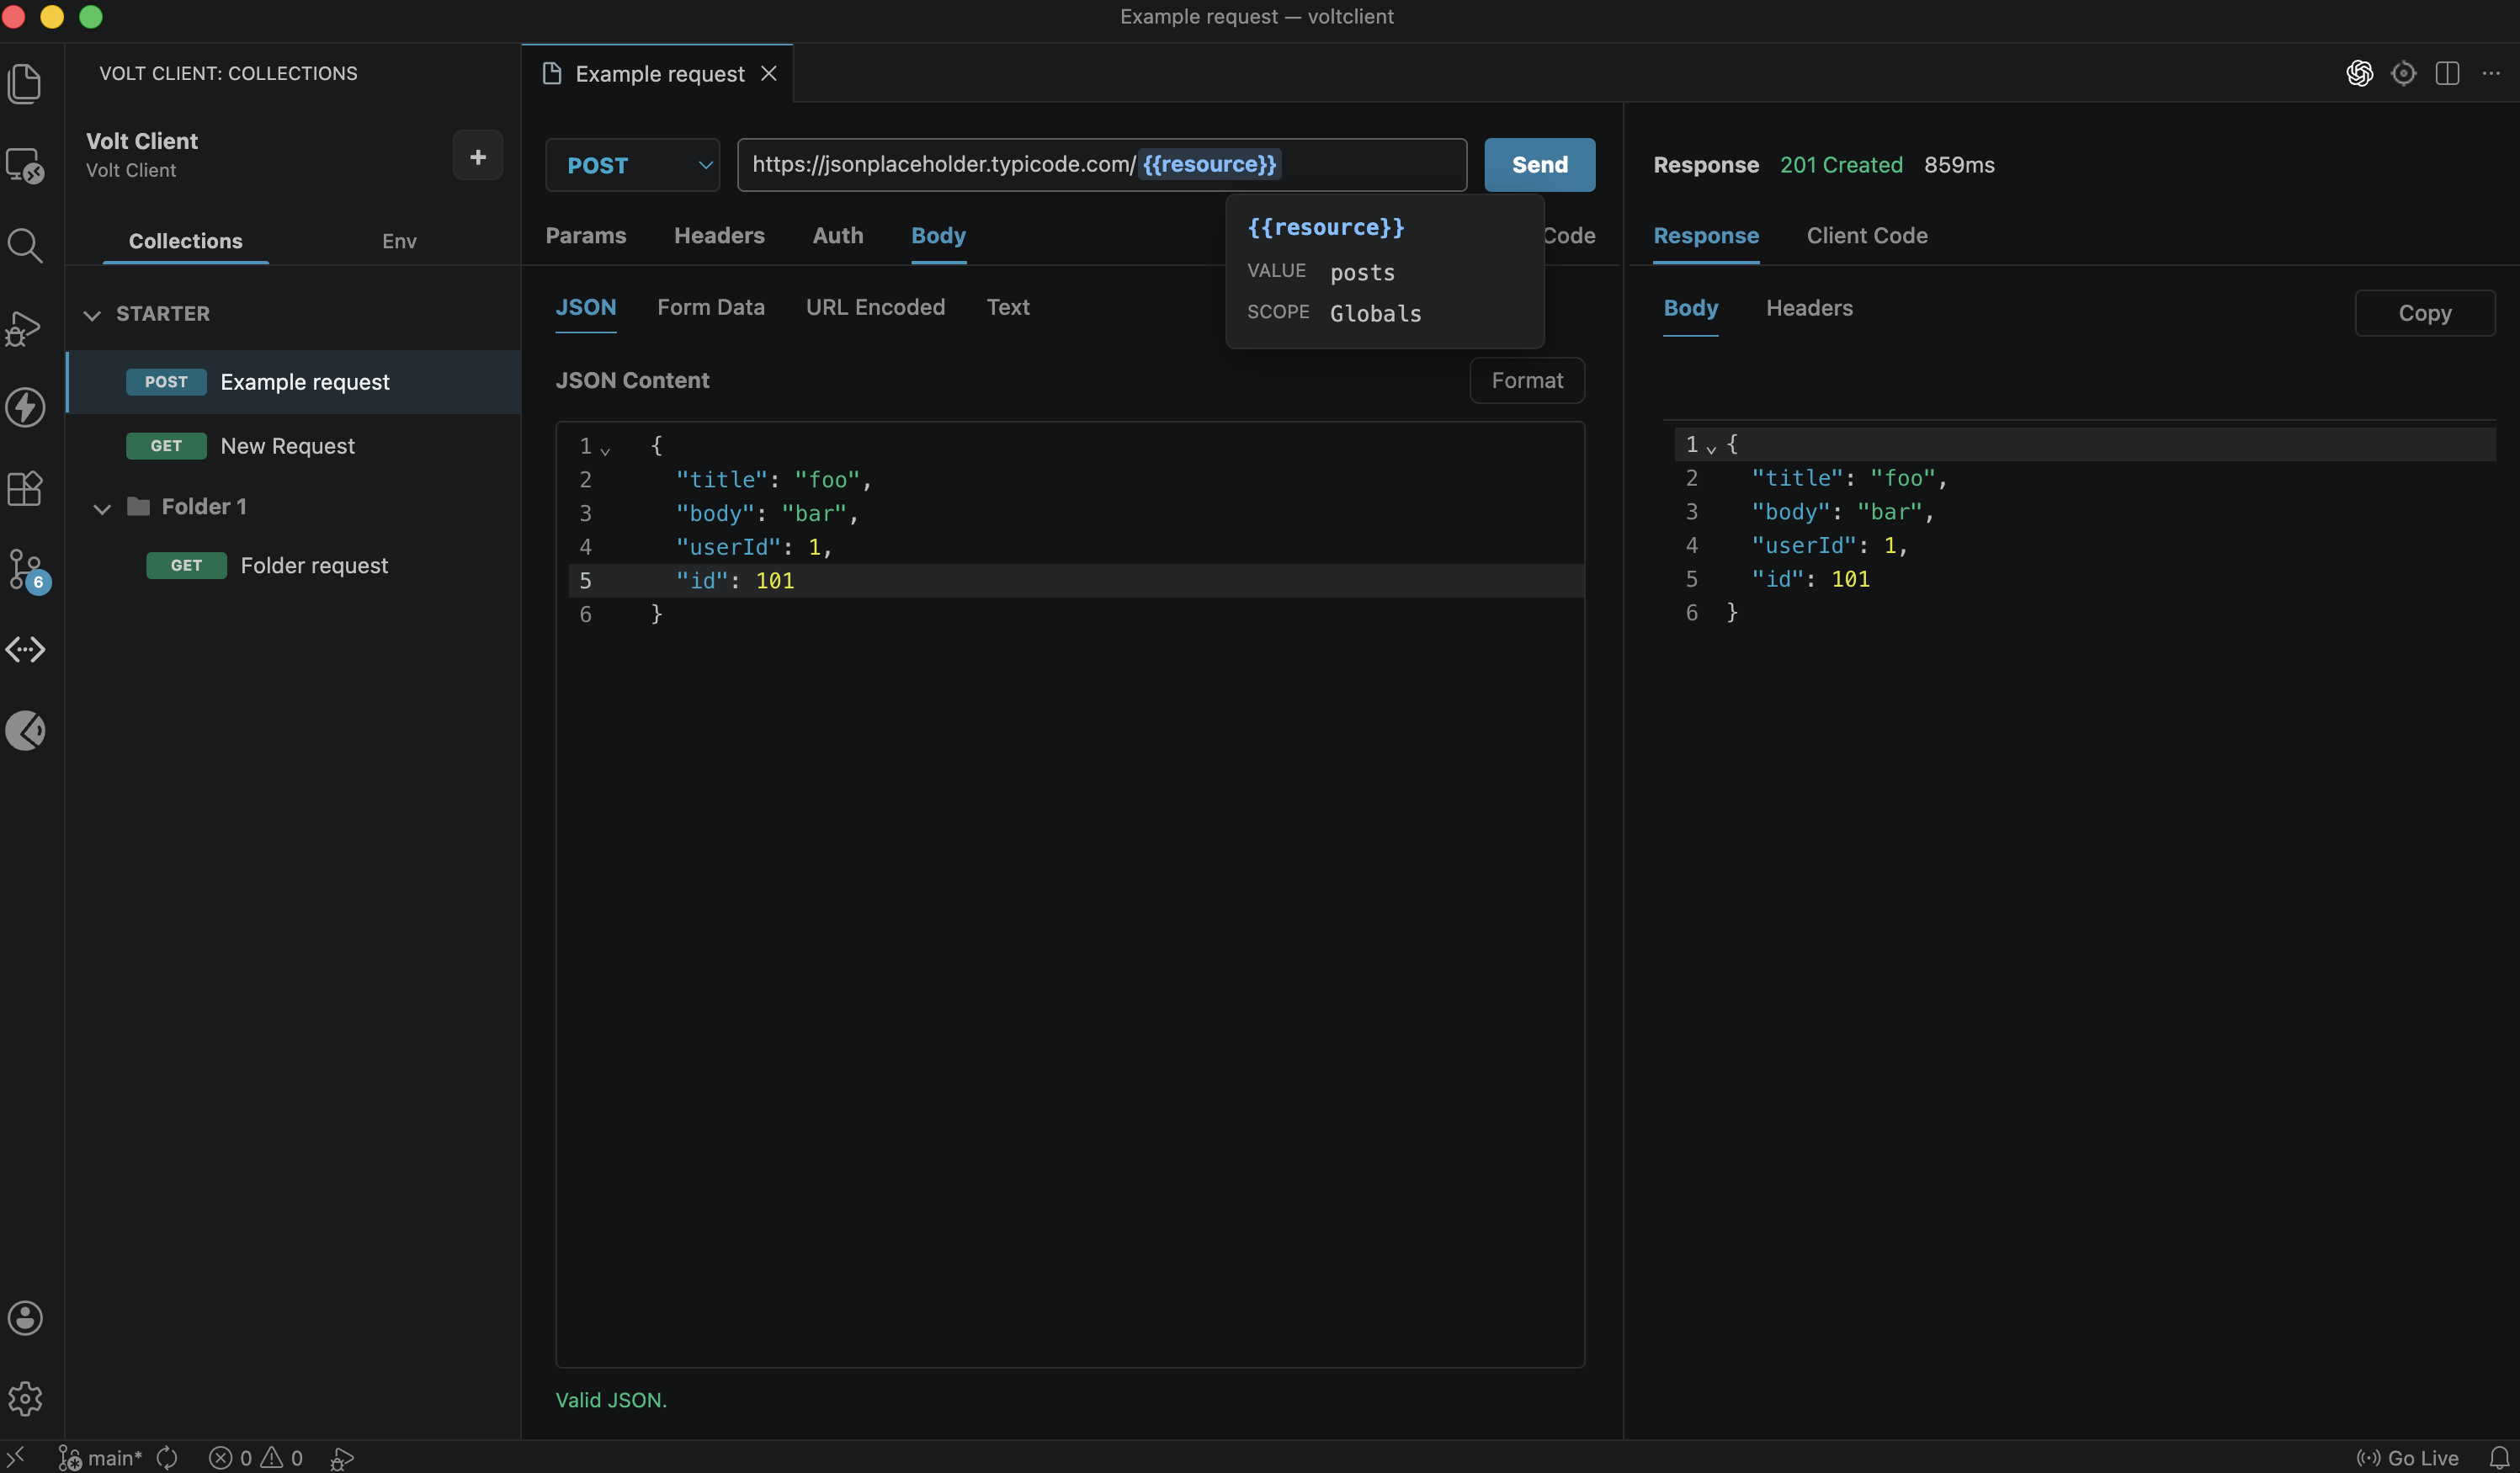
Task: Close the Example request tab
Action: pyautogui.click(x=768, y=74)
